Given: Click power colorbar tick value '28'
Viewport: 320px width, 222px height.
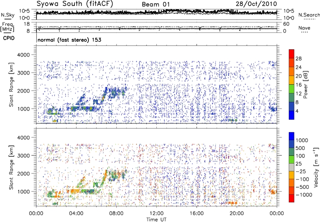Looking at the screenshot, I should pyautogui.click(x=298, y=59).
